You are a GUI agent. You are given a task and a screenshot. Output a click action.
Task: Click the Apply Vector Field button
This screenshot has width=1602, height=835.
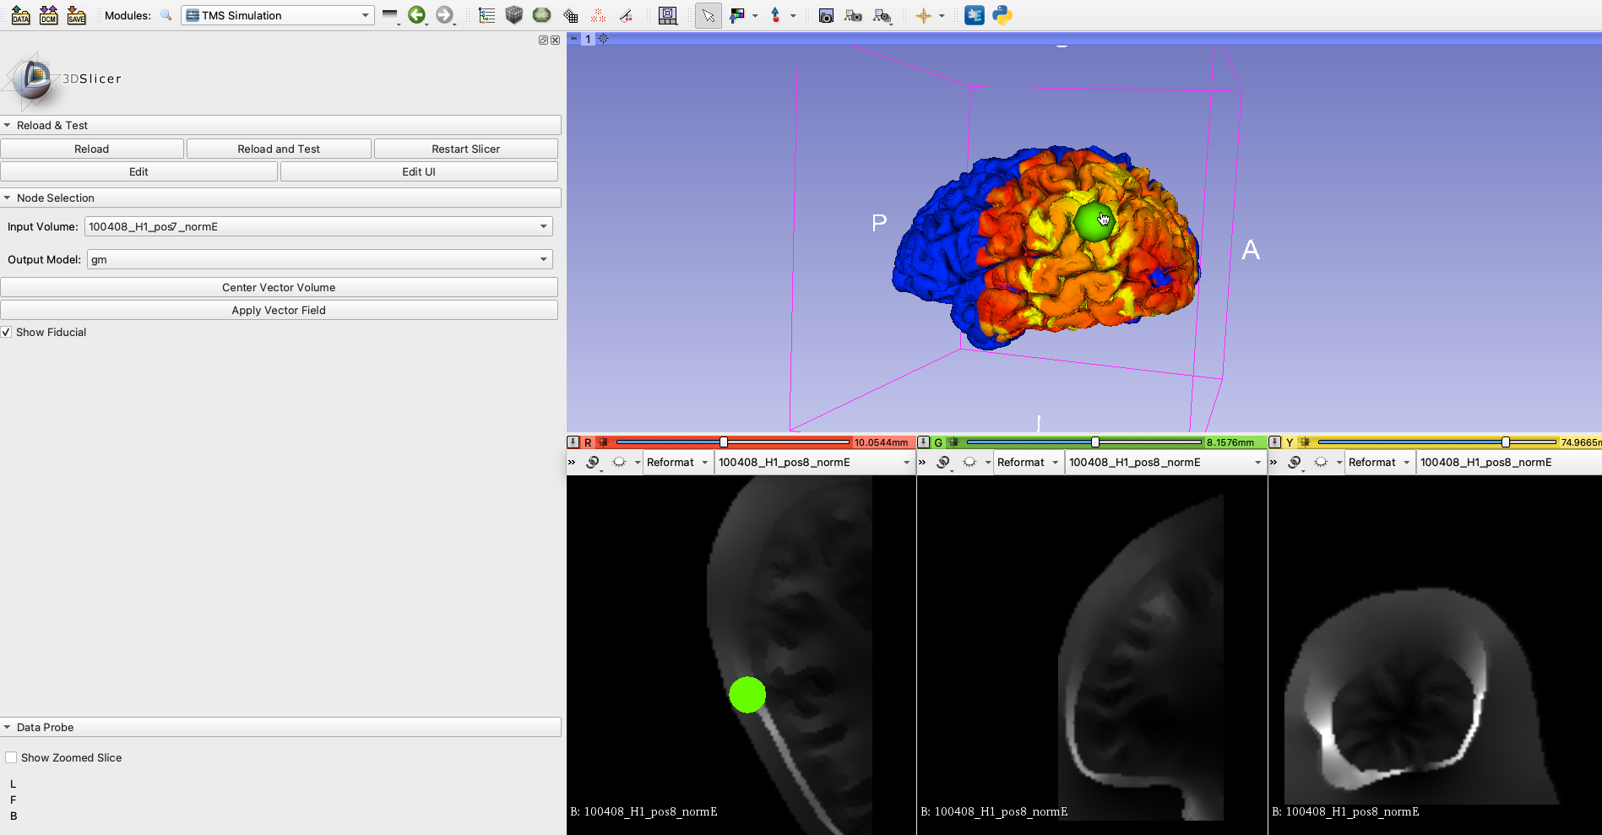click(279, 310)
